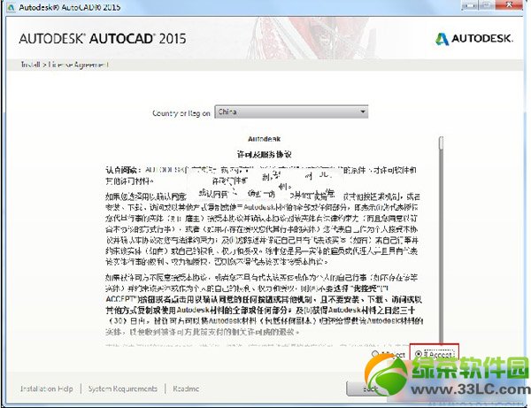
Task: Open the System Requirements link
Action: tap(123, 389)
